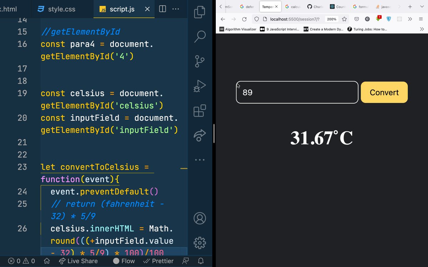Split the editor to the right

pos(162,9)
